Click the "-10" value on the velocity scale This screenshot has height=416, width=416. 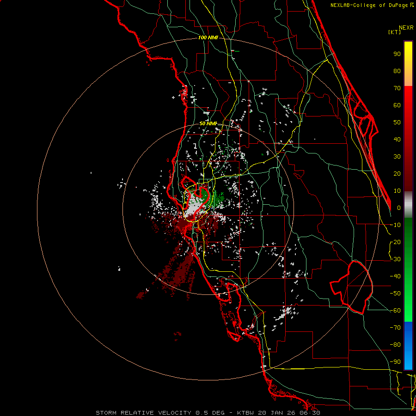pos(395,225)
